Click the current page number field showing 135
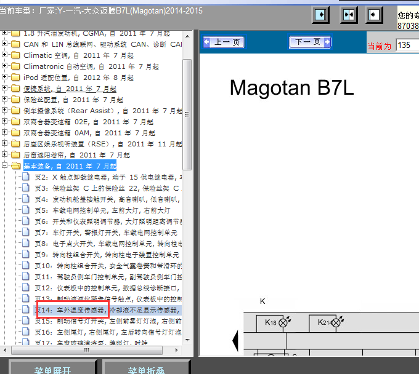Screen dimensions: 419x374 407,45
